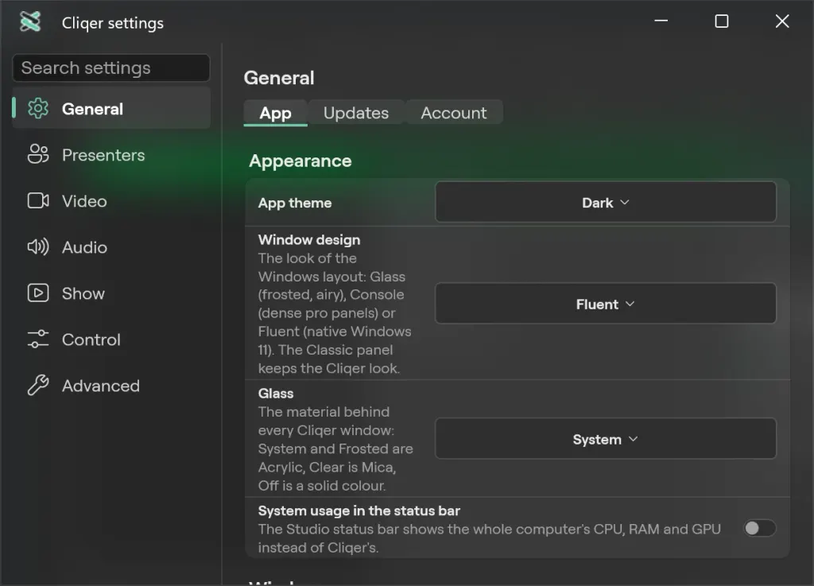Click the Control sliders icon
The width and height of the screenshot is (814, 586).
[x=38, y=339]
